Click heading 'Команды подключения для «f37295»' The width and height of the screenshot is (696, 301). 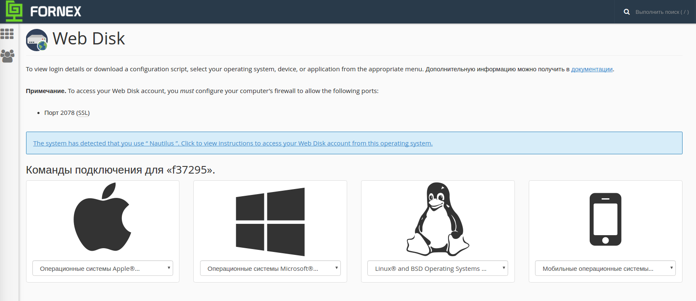120,170
